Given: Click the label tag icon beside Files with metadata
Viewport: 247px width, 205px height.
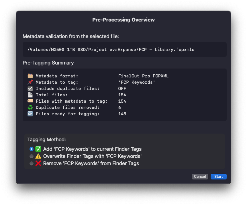Looking at the screenshot, I should pos(30,101).
